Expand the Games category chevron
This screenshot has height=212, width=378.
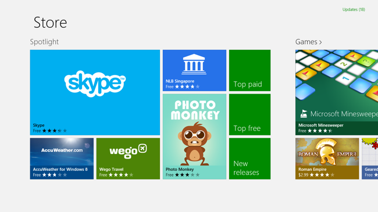pyautogui.click(x=320, y=42)
